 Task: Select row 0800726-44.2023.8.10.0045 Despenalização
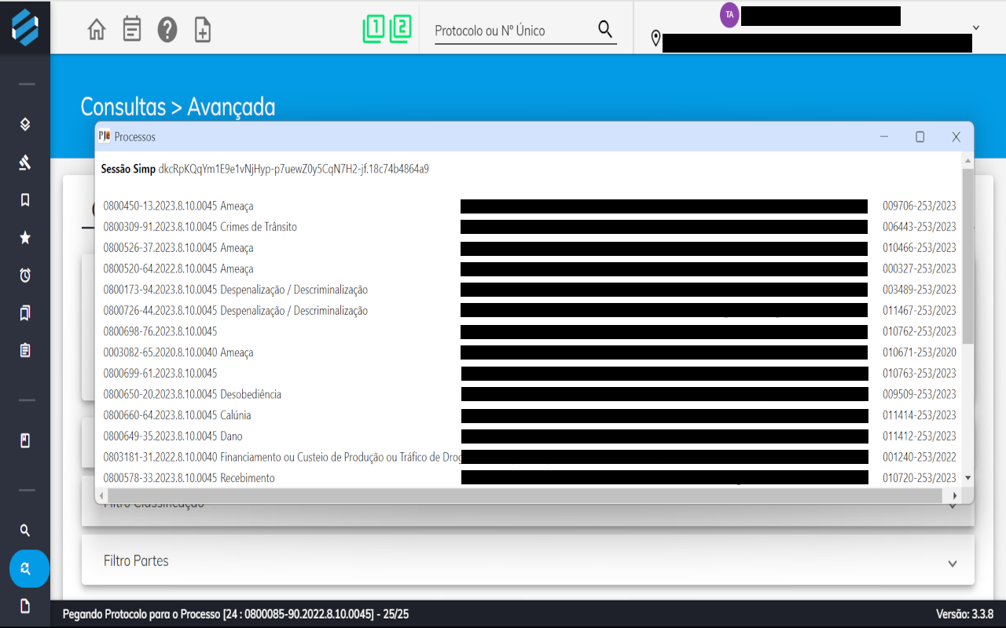pos(530,311)
